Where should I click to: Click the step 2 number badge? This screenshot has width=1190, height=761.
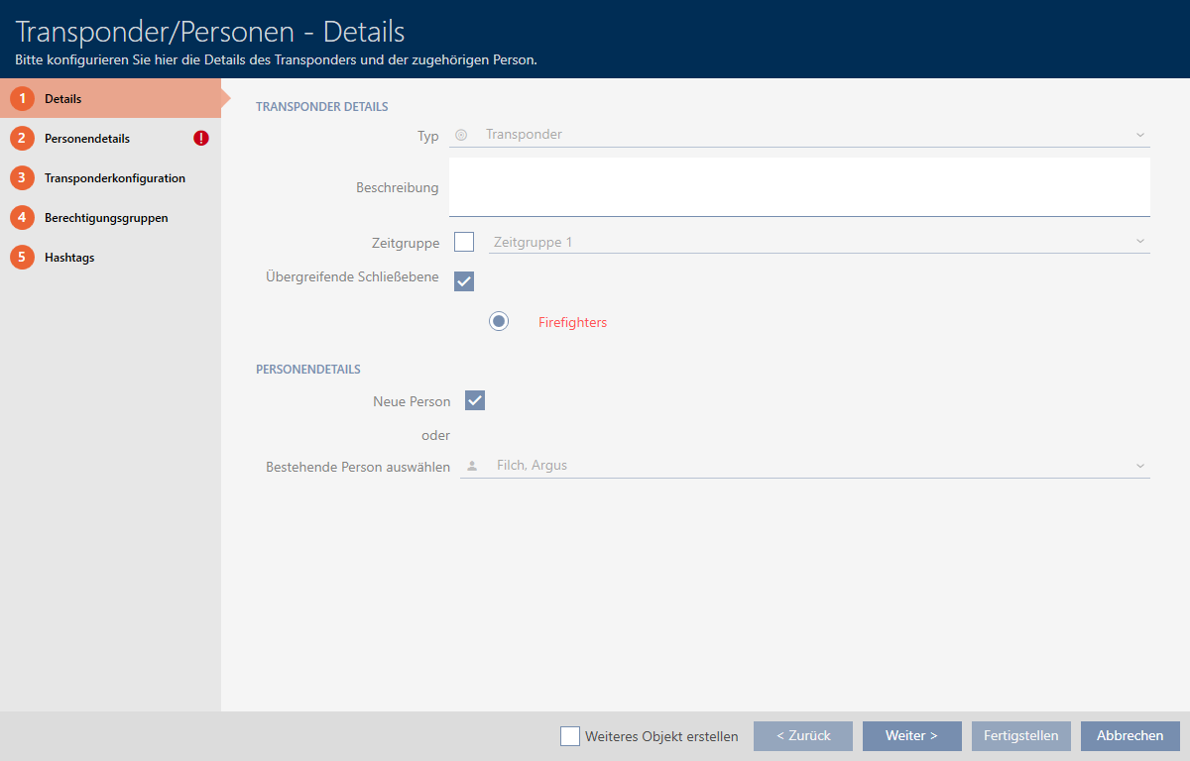point(22,139)
